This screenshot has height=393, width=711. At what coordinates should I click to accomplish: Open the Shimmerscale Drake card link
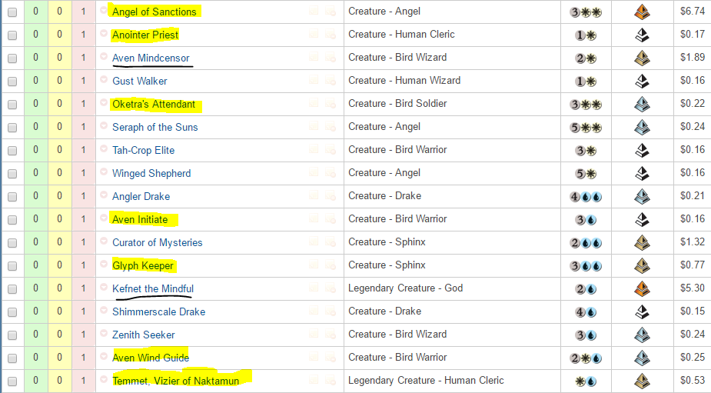(158, 311)
